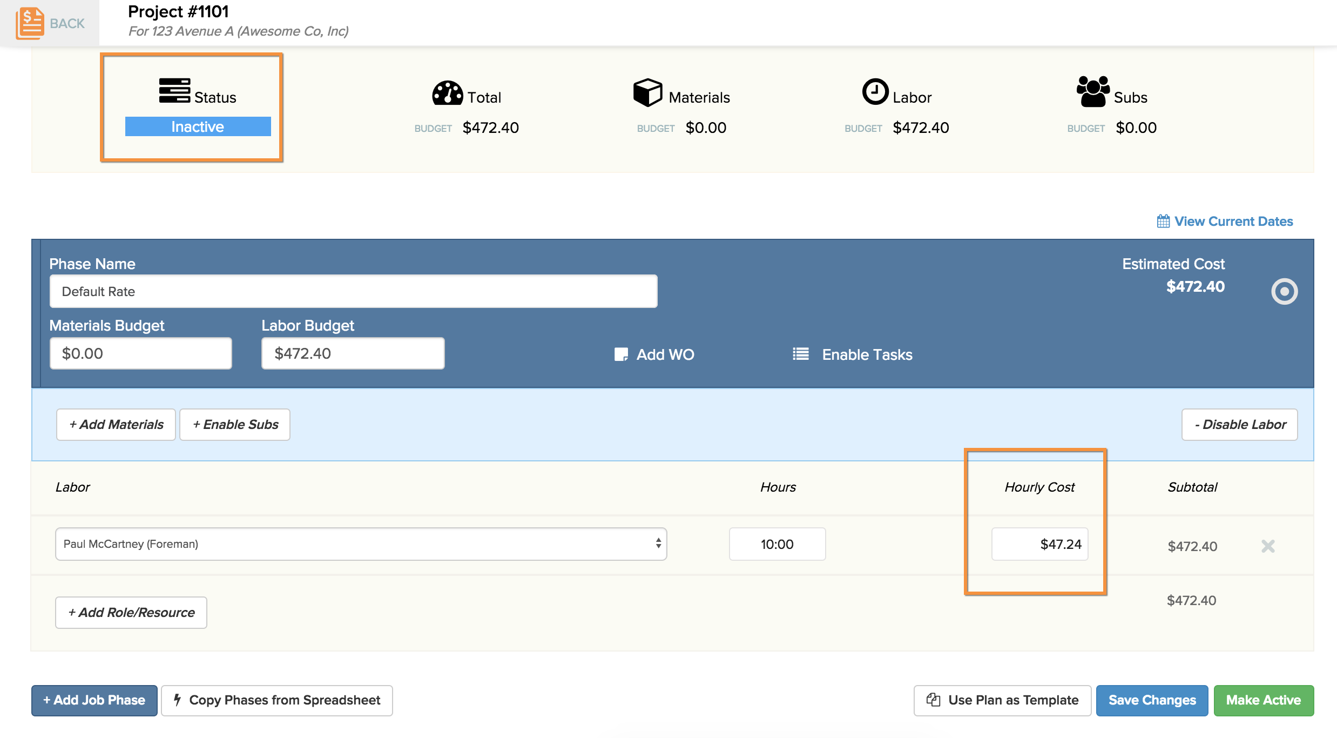Click the Materials Budget $0.00 field
Viewport: 1337px width, 738px height.
tap(141, 353)
